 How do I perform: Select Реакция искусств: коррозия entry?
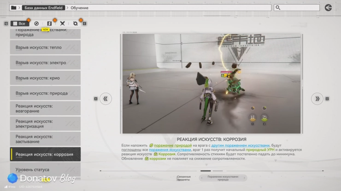[x=45, y=154]
